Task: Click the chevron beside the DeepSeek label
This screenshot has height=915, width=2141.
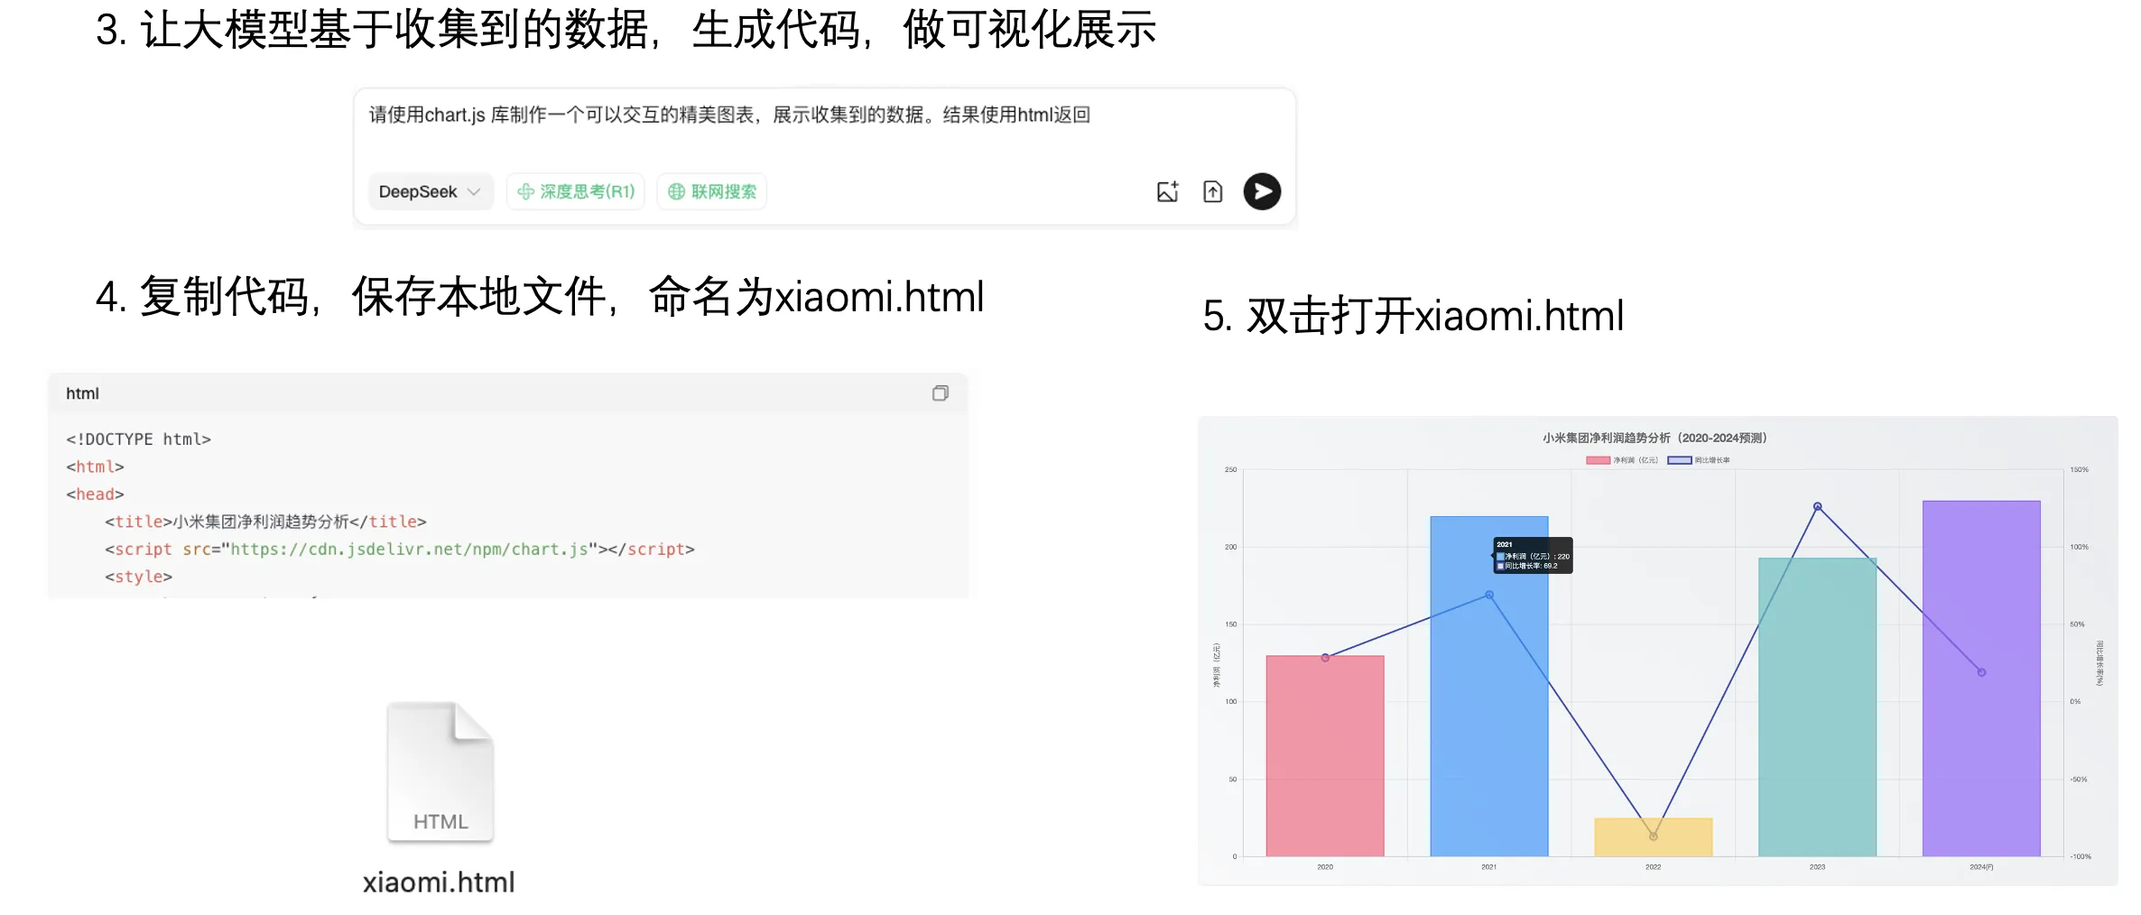Action: [x=475, y=191]
